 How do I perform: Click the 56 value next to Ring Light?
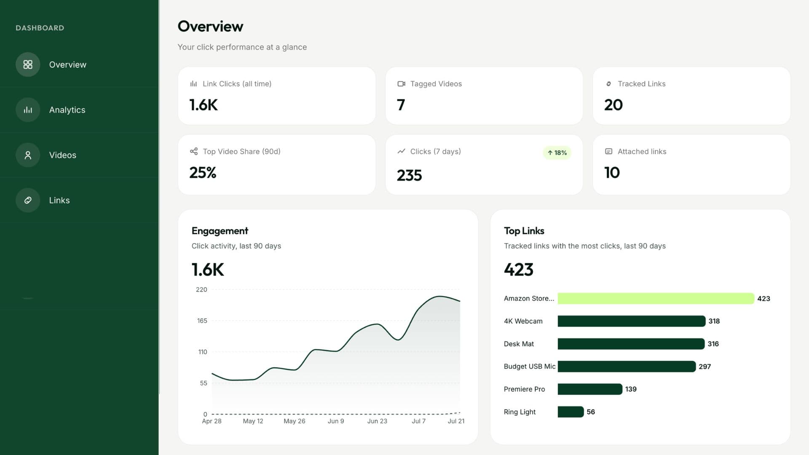[591, 412]
